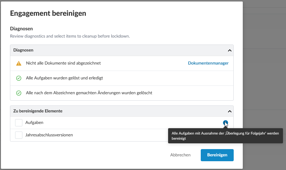Click the 'Engagement bereinigen' dialog title
The height and width of the screenshot is (170, 286).
48,13
